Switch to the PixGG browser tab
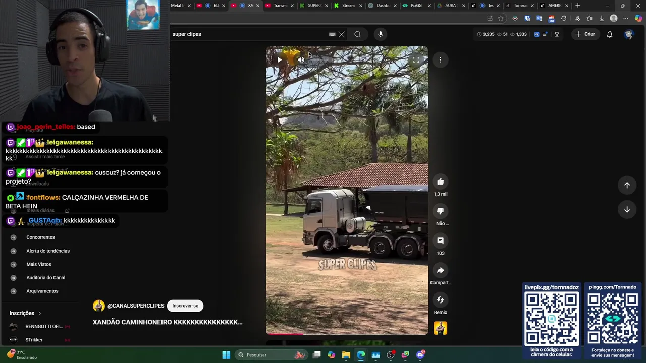 (416, 6)
